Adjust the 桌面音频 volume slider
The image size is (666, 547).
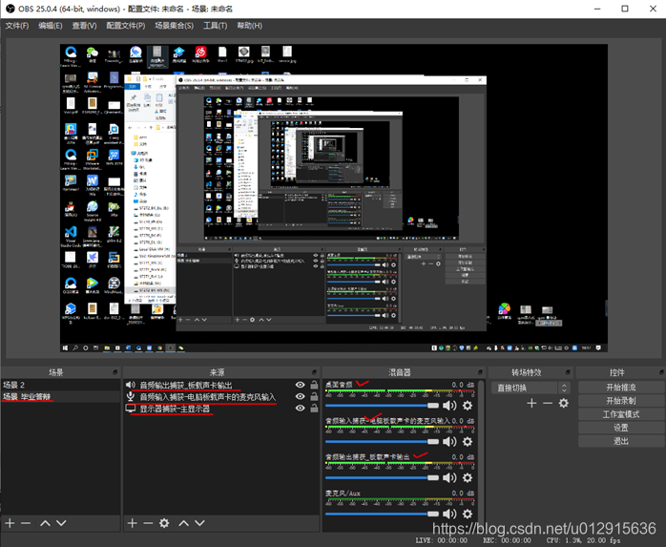(382, 406)
